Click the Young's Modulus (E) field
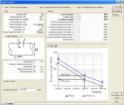This screenshot has height=105, width=124. (x=30, y=19)
